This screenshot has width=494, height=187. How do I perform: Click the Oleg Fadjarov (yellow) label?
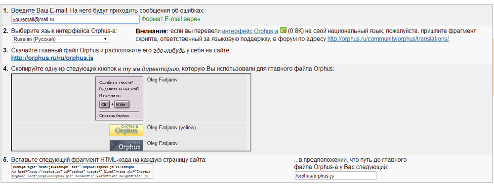[x=172, y=127]
